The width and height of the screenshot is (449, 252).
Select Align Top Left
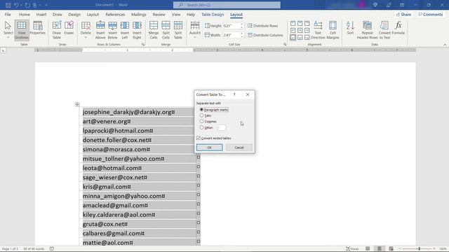point(293,23)
